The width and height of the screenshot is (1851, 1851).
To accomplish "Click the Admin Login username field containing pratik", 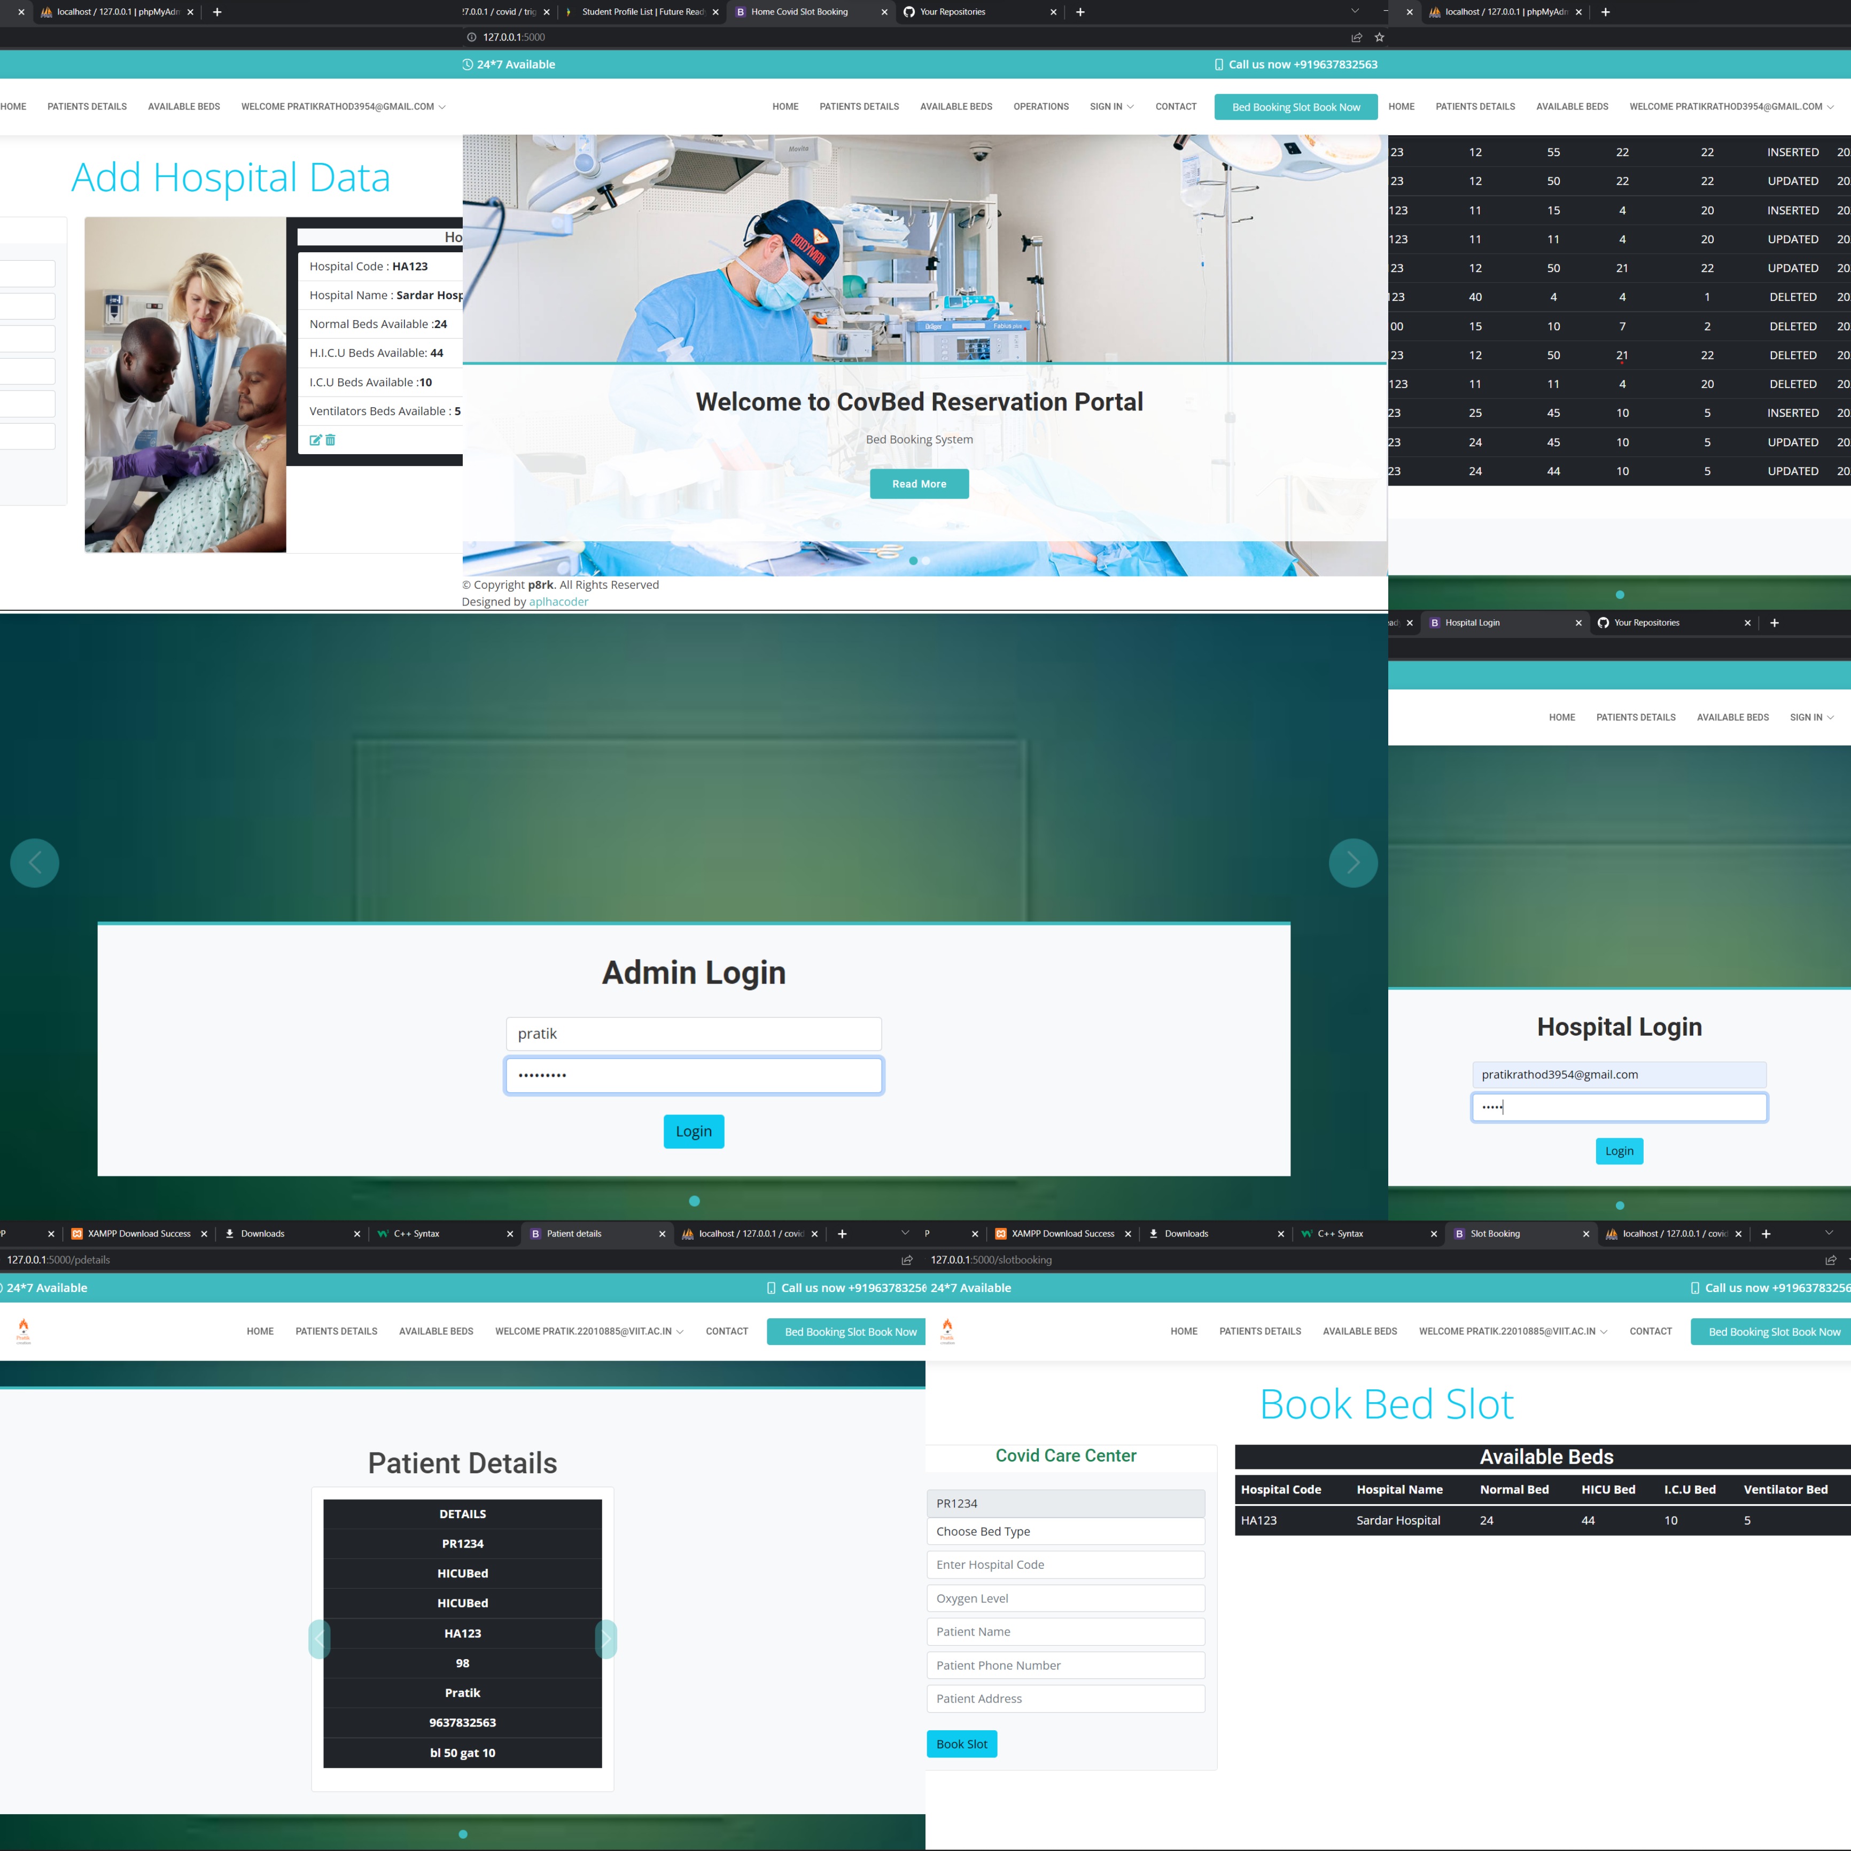I will (x=694, y=1034).
